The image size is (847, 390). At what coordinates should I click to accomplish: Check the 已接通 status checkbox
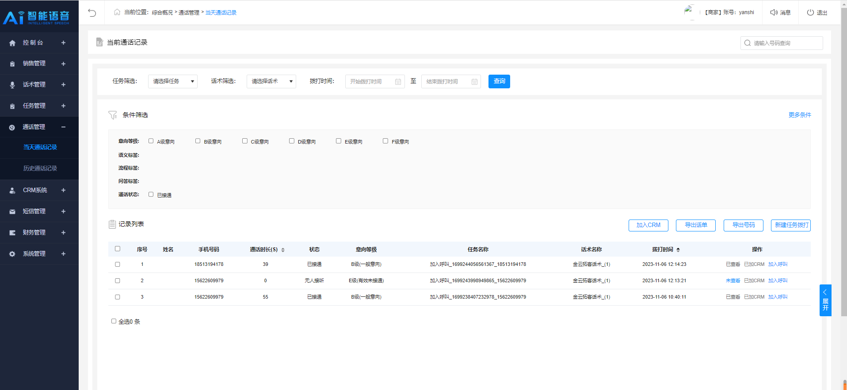[151, 194]
